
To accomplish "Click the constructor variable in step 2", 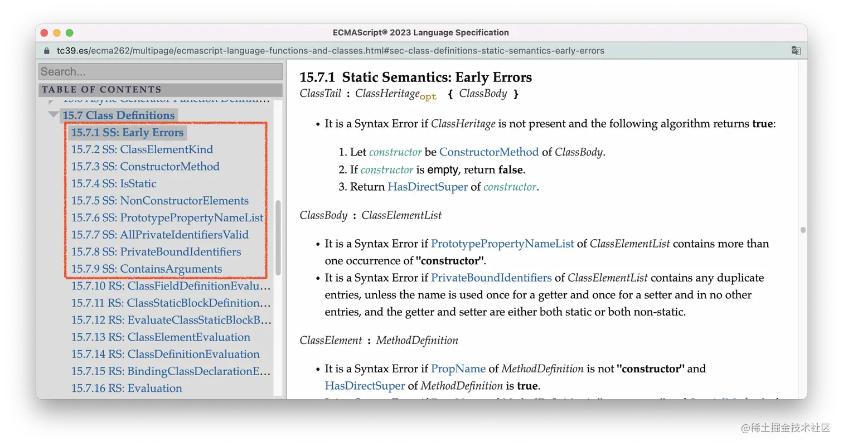I will (387, 169).
